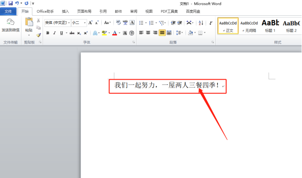
Task: Switch to the 插入 (Insert) tab
Action: (x=65, y=11)
